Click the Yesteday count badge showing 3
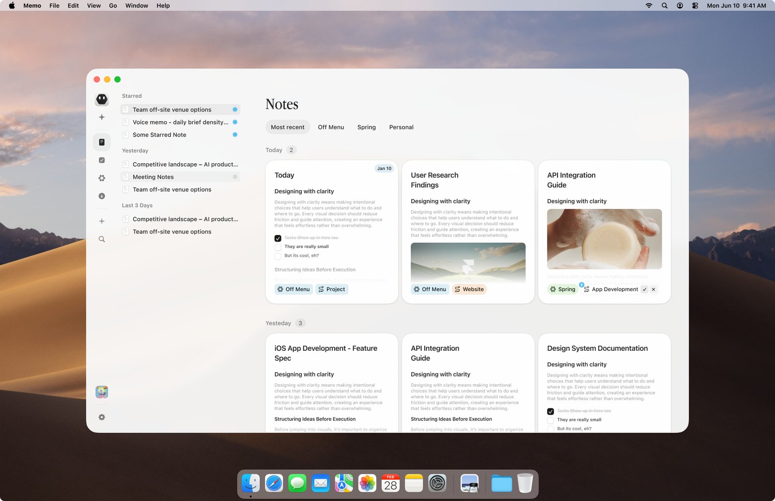The width and height of the screenshot is (775, 501). [300, 323]
